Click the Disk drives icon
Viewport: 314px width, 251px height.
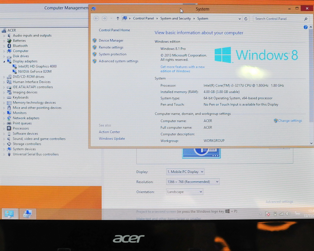pos(9,56)
